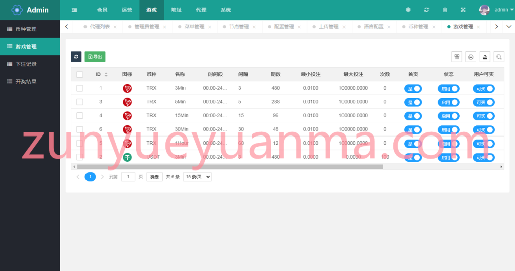Click the table export toolbar icon
Viewport: 515px width, 271px height.
[x=485, y=57]
